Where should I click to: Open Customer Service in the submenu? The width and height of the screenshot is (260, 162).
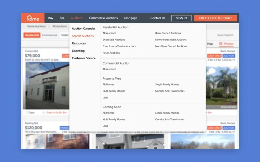pos(84,58)
